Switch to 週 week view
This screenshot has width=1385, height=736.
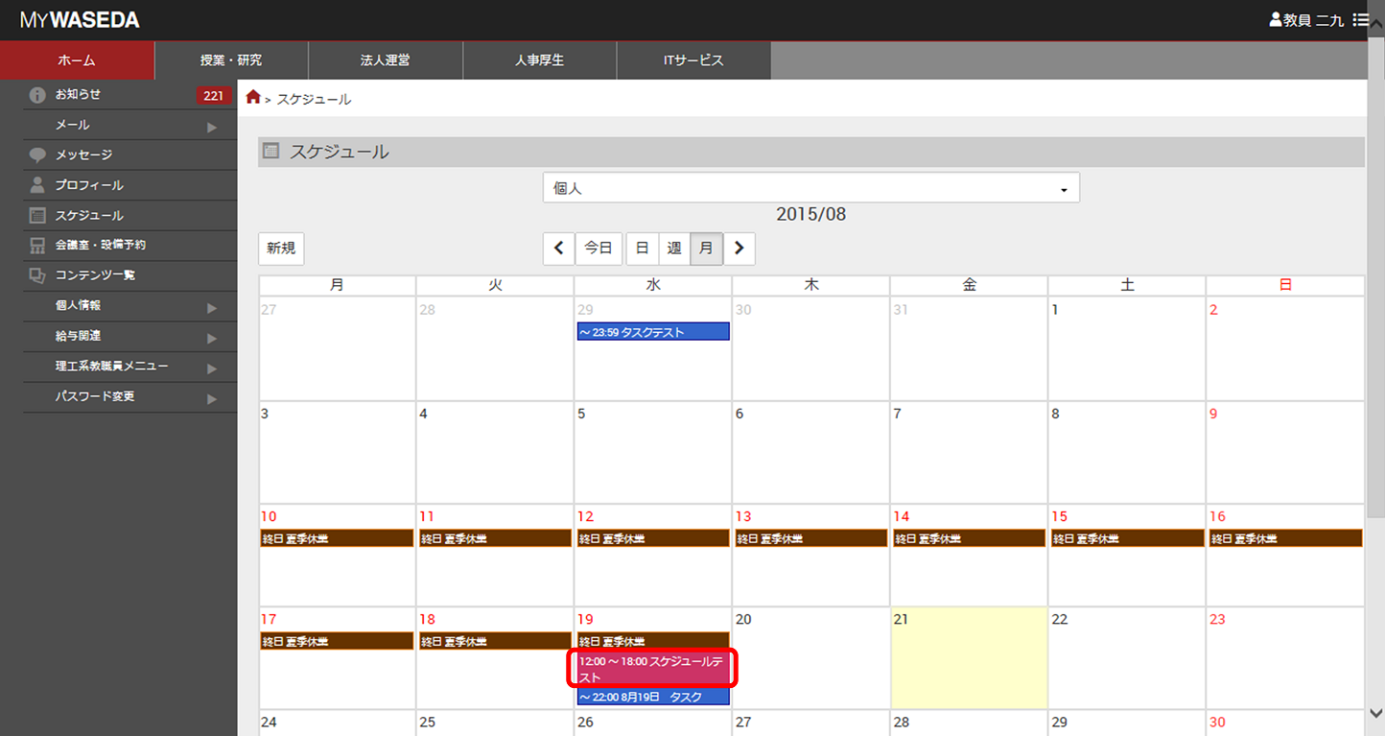click(x=674, y=249)
